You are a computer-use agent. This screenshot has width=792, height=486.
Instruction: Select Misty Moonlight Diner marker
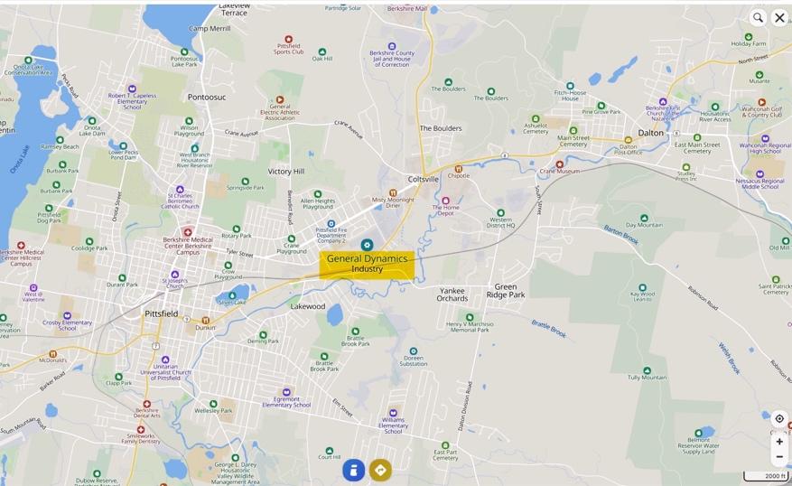[x=393, y=192]
